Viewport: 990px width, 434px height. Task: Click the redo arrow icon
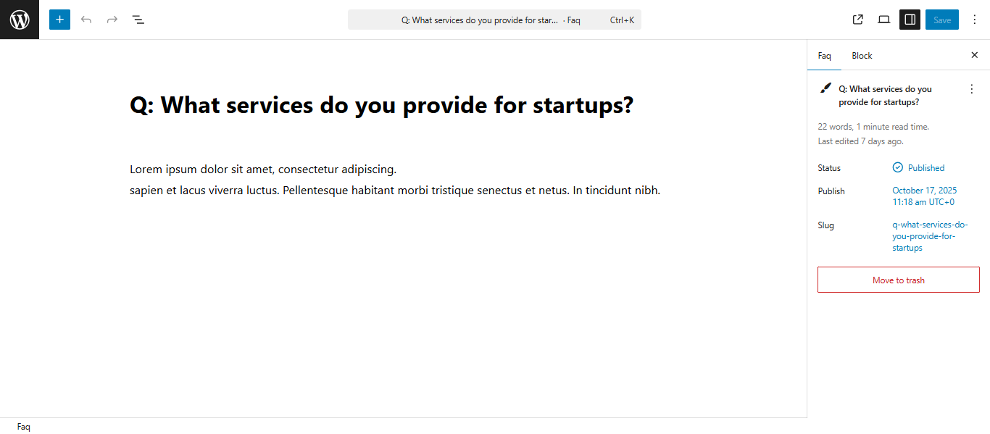pos(112,20)
